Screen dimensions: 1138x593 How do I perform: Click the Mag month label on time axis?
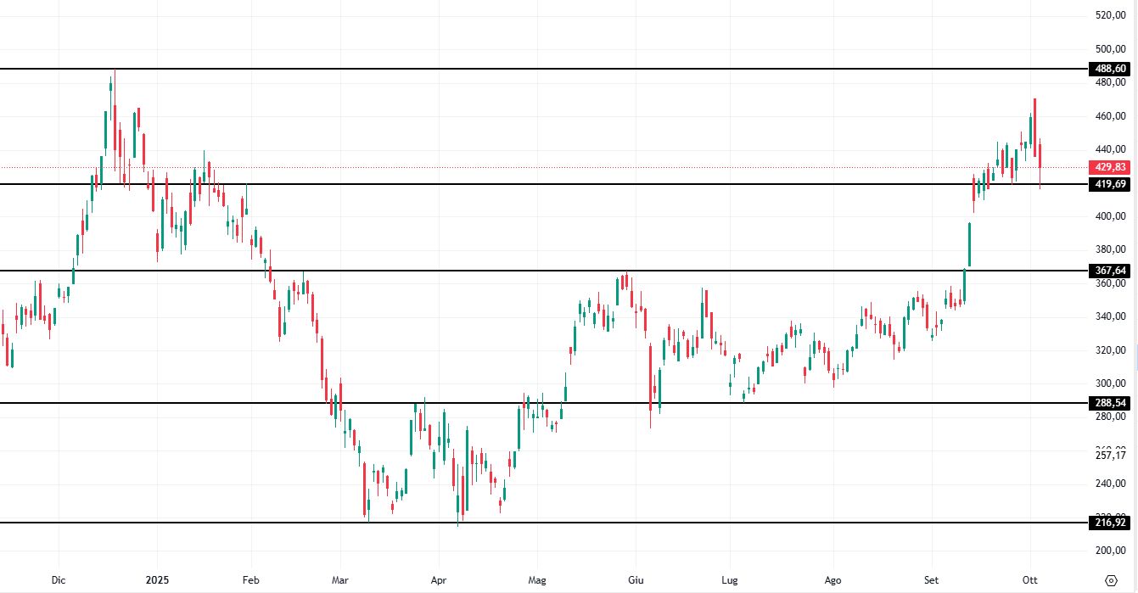tap(536, 580)
